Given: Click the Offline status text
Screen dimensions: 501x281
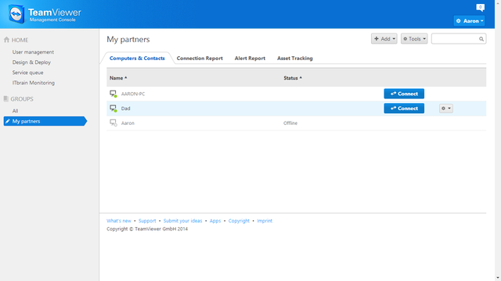Looking at the screenshot, I should coord(290,123).
